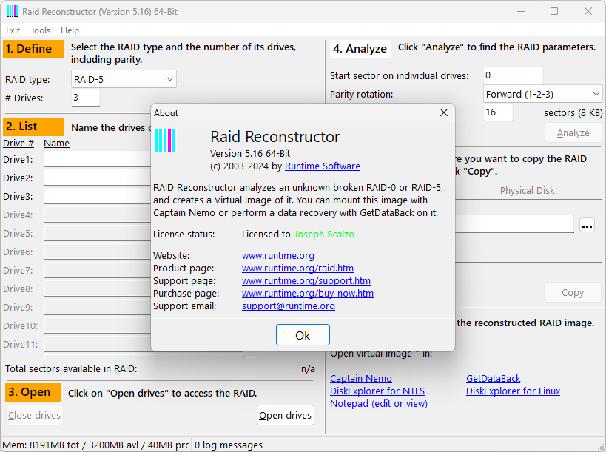606x452 pixels.
Task: Click the Drive3 name input field
Action: (x=98, y=196)
